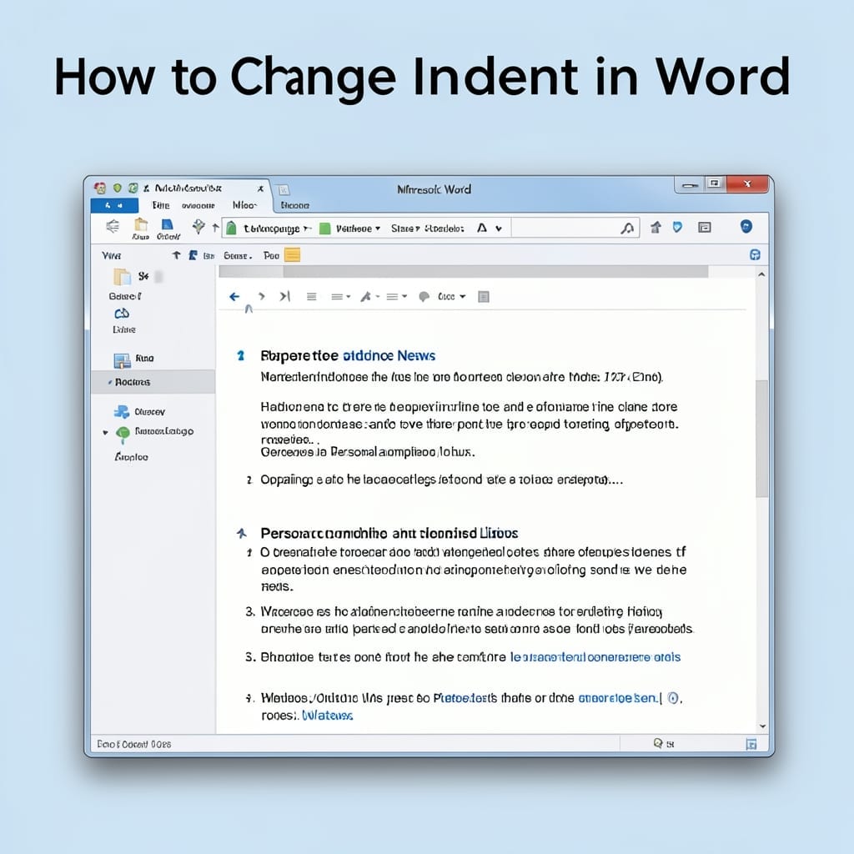Viewport: 854px width, 854px height.
Task: Click the diamond pin icon in toolbar
Action: point(198,226)
